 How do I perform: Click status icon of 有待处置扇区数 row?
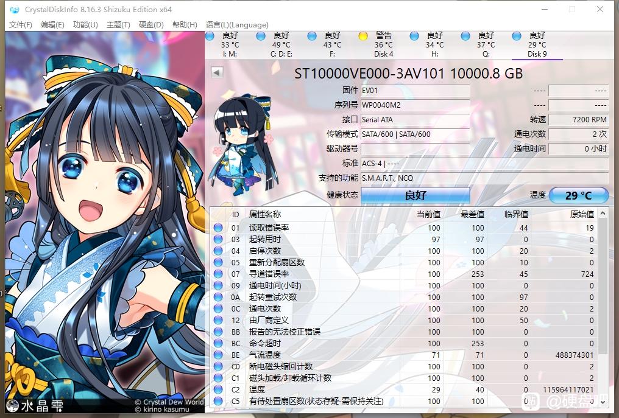218,401
